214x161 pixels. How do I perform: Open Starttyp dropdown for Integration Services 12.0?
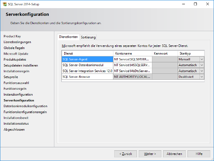pyautogui.click(x=202, y=71)
